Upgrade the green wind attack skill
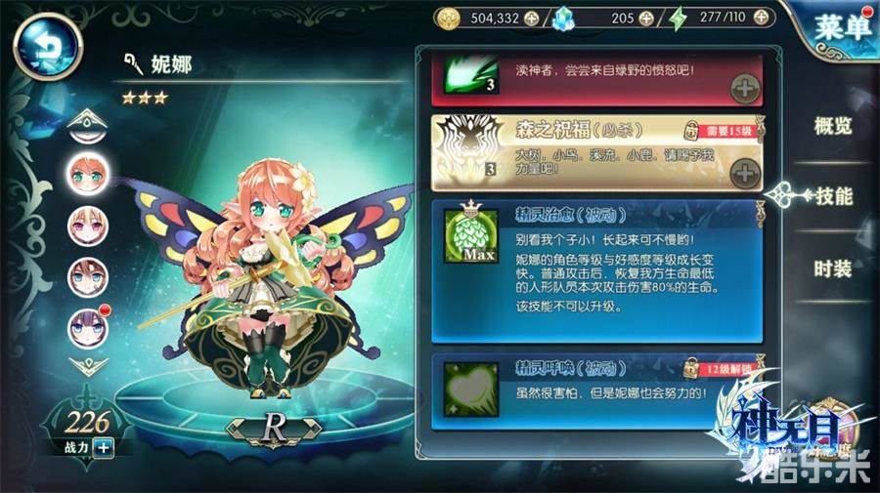The width and height of the screenshot is (880, 493). [x=745, y=89]
